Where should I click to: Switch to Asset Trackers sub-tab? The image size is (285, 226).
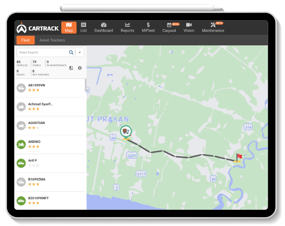(x=52, y=40)
